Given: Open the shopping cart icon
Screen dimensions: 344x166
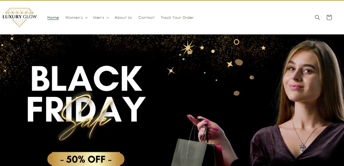Looking at the screenshot, I should click(x=329, y=17).
